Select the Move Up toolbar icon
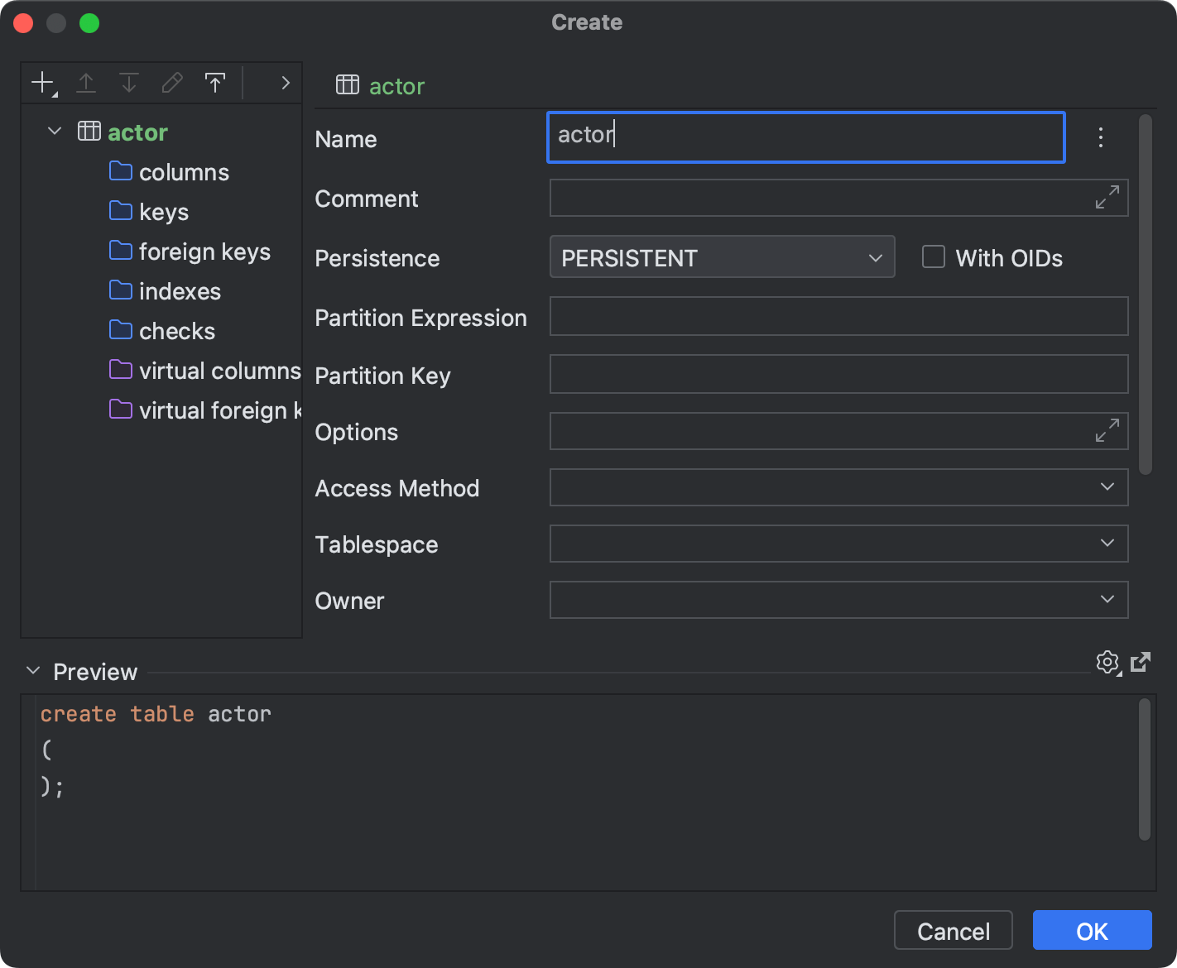This screenshot has width=1177, height=968. click(85, 82)
